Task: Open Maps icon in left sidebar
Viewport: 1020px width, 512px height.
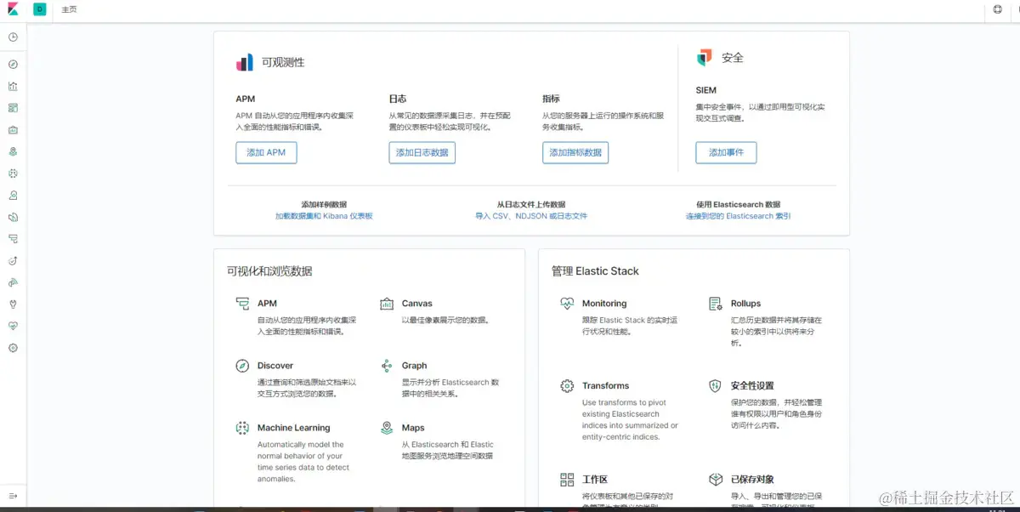Action: (x=13, y=151)
